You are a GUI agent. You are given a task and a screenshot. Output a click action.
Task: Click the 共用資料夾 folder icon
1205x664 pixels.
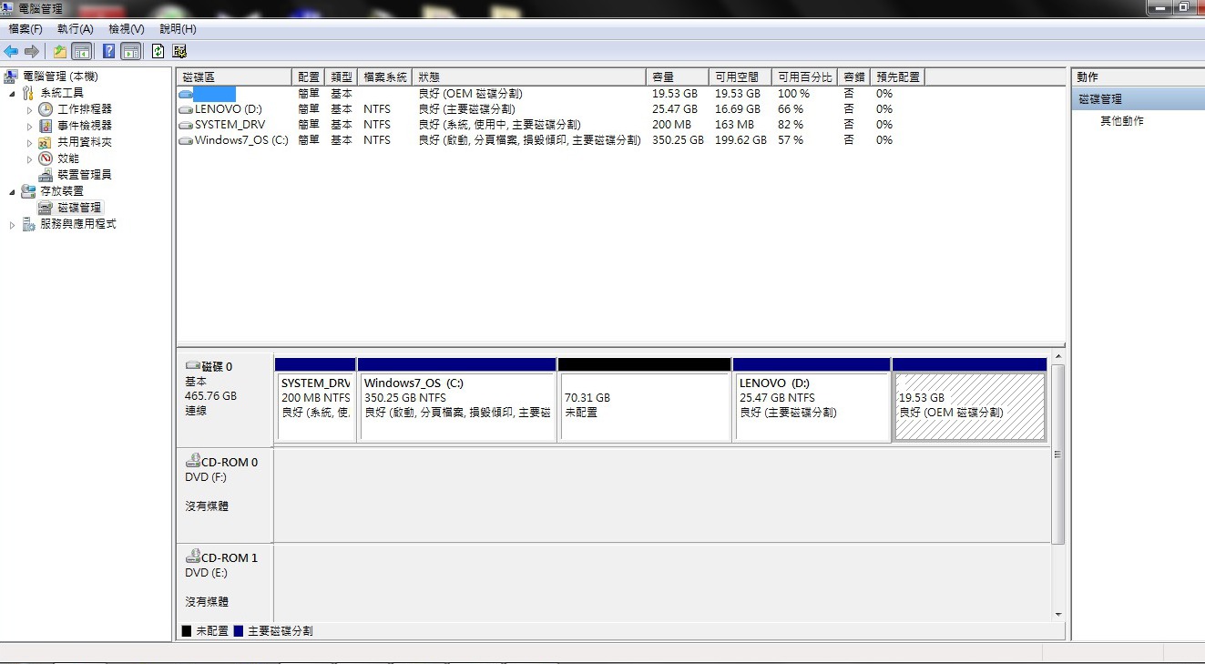[46, 142]
